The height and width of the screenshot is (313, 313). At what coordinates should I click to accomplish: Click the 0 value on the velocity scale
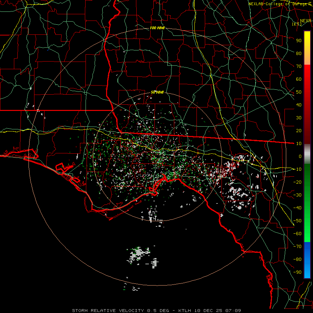click(300, 156)
